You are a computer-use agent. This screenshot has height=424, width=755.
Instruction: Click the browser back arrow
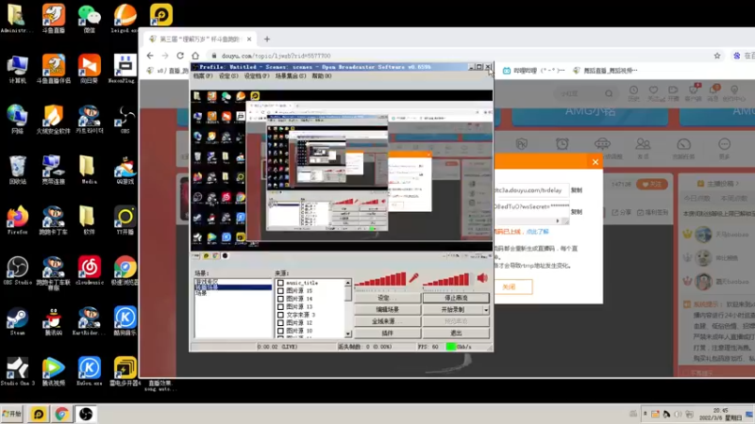pyautogui.click(x=150, y=56)
